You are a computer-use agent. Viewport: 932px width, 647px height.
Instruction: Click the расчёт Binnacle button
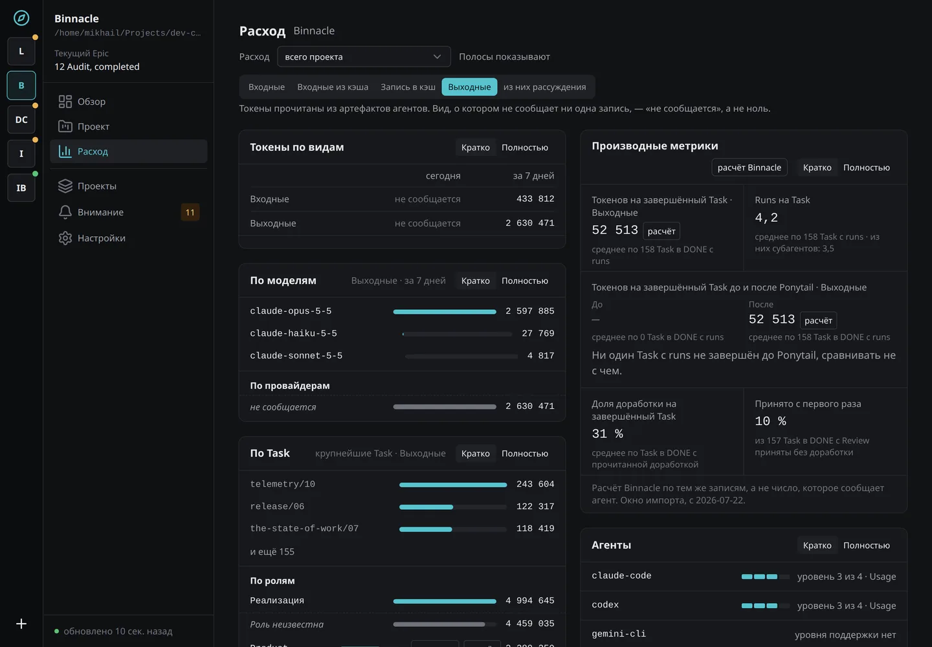pyautogui.click(x=749, y=168)
